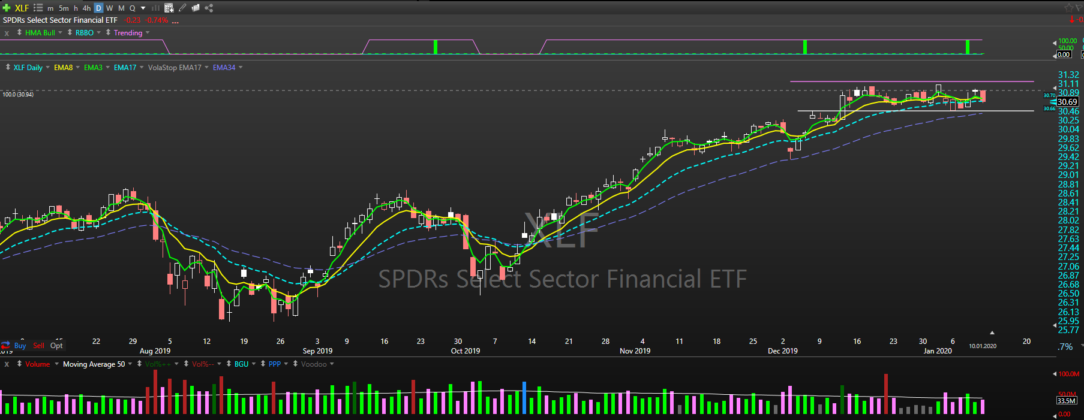Click the Sell button
Viewport: 1084px width, 420px height.
coord(38,346)
